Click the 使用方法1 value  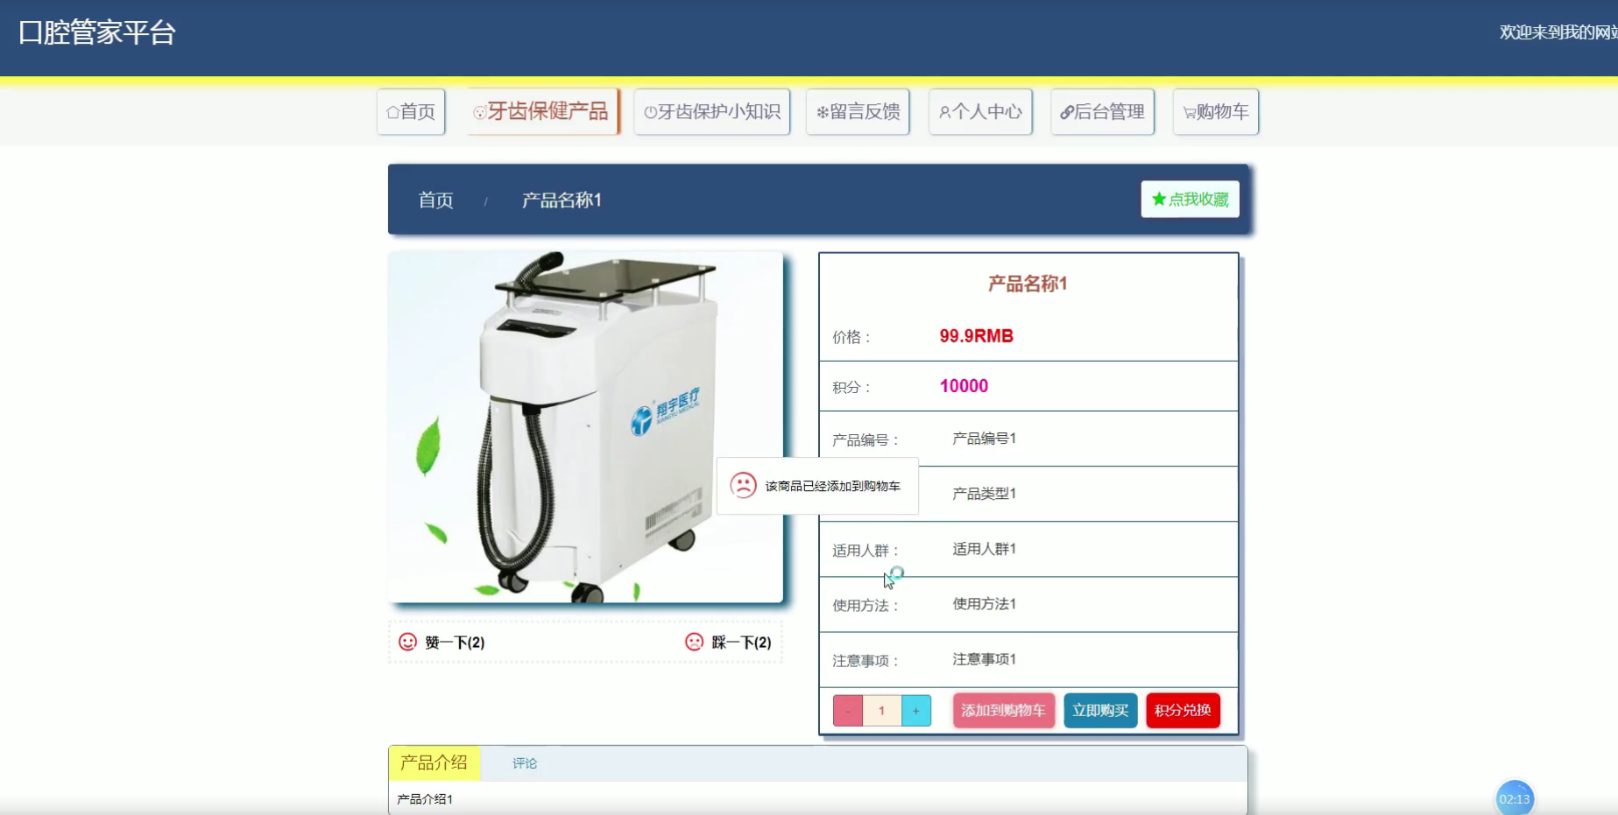tap(985, 604)
